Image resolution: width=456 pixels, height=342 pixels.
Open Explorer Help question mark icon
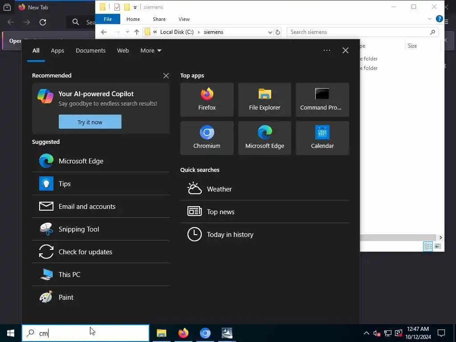[x=439, y=19]
